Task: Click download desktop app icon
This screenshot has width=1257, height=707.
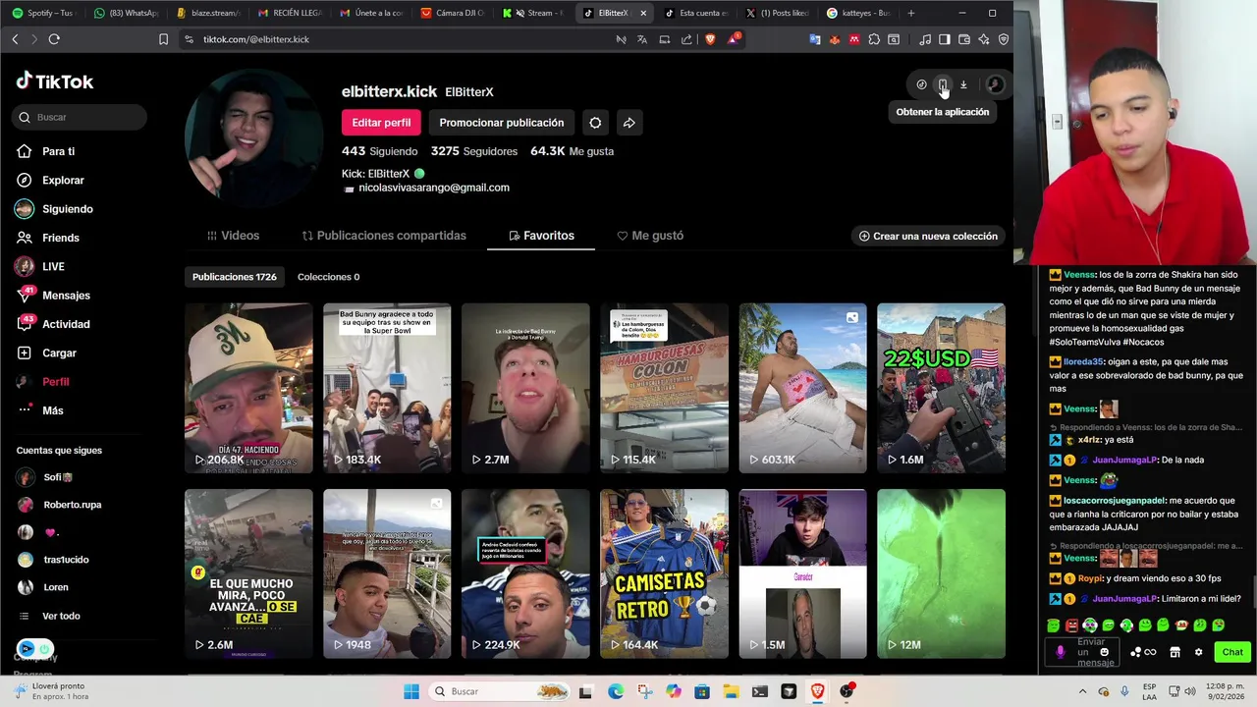Action: point(963,84)
